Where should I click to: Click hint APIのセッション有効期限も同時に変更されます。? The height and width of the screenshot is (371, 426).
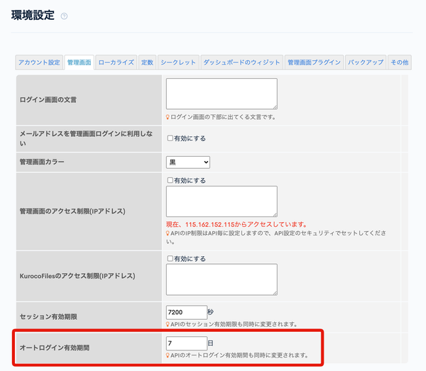(234, 324)
